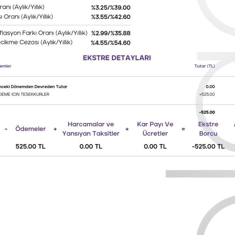Select the %2.99/%35.88 rate value
This screenshot has height=235, width=235.
click(110, 33)
